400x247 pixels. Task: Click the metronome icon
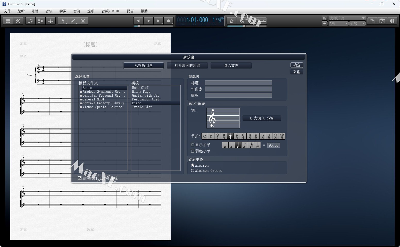[231, 21]
